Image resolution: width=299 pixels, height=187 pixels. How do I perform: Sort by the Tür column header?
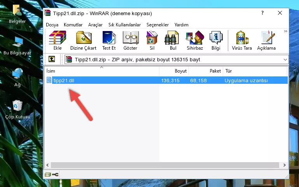coord(255,71)
